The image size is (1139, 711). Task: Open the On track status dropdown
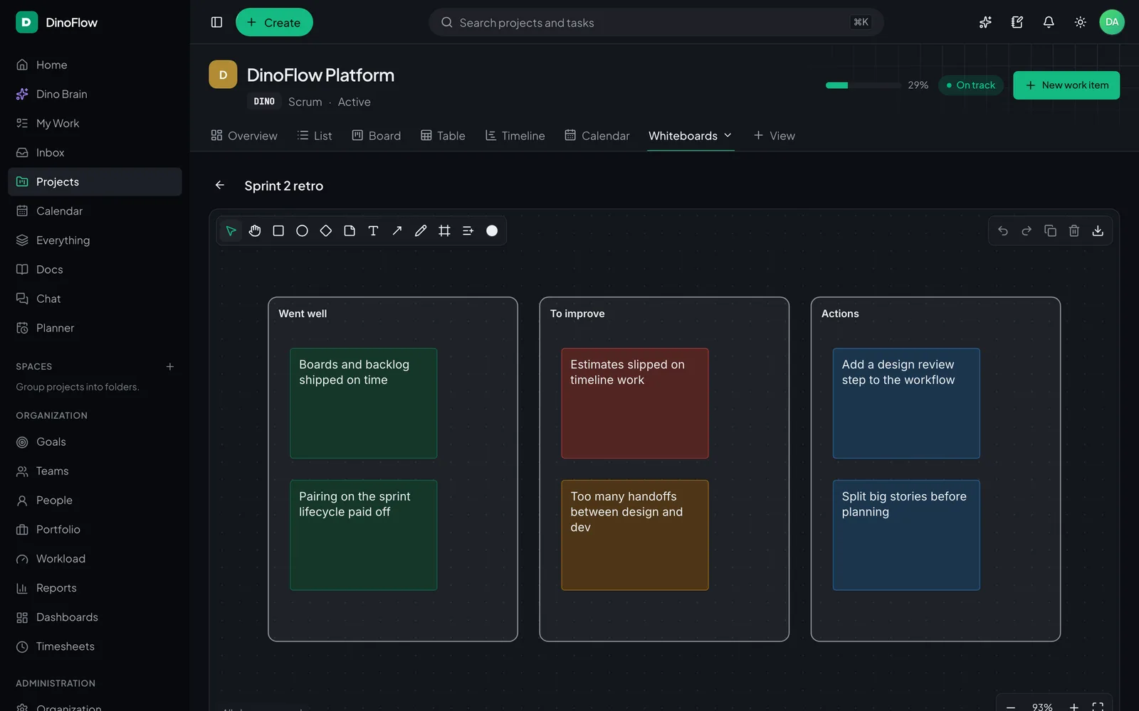click(971, 85)
